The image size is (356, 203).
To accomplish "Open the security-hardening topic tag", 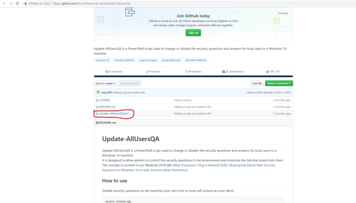I will (x=196, y=60).
